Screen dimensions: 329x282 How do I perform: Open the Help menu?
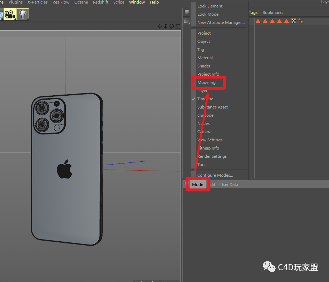(154, 2)
